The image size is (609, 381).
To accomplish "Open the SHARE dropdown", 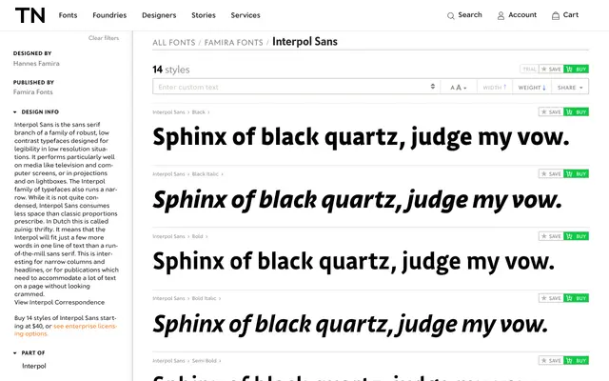I will 570,87.
